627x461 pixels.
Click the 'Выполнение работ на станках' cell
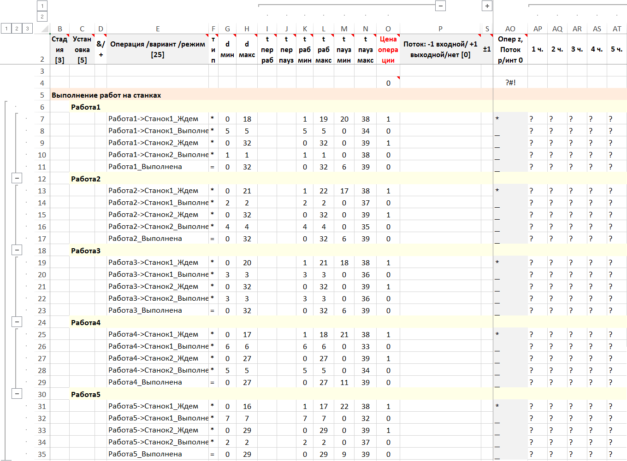[x=106, y=95]
